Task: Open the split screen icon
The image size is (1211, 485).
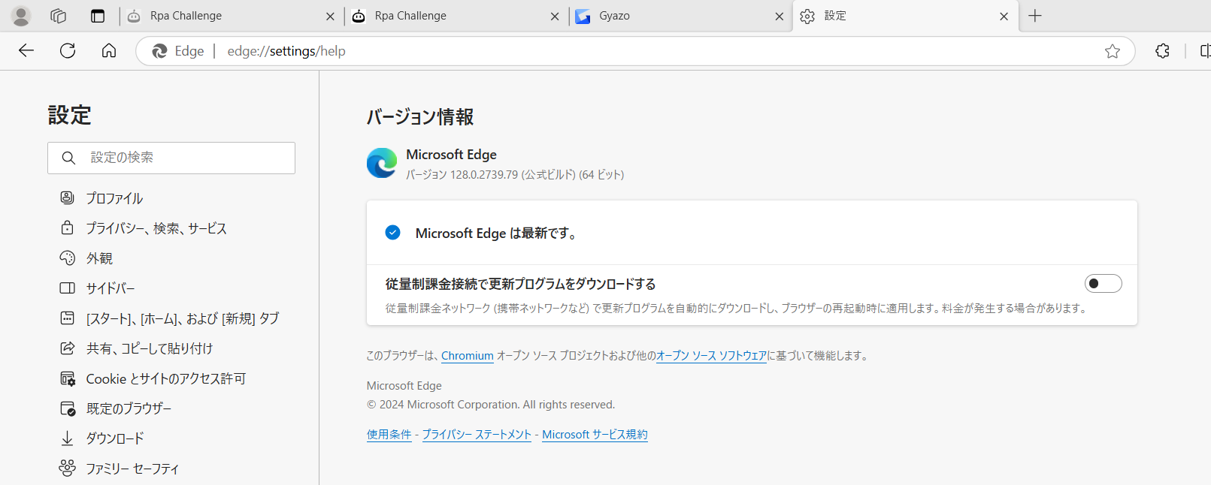Action: click(x=1205, y=51)
